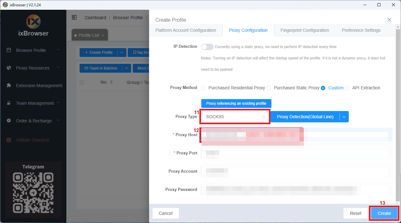
Task: Click the Team Management person icon
Action: pos(9,103)
